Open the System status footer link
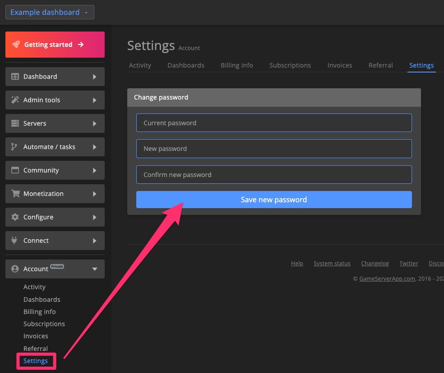Image resolution: width=444 pixels, height=373 pixels. pyautogui.click(x=332, y=264)
